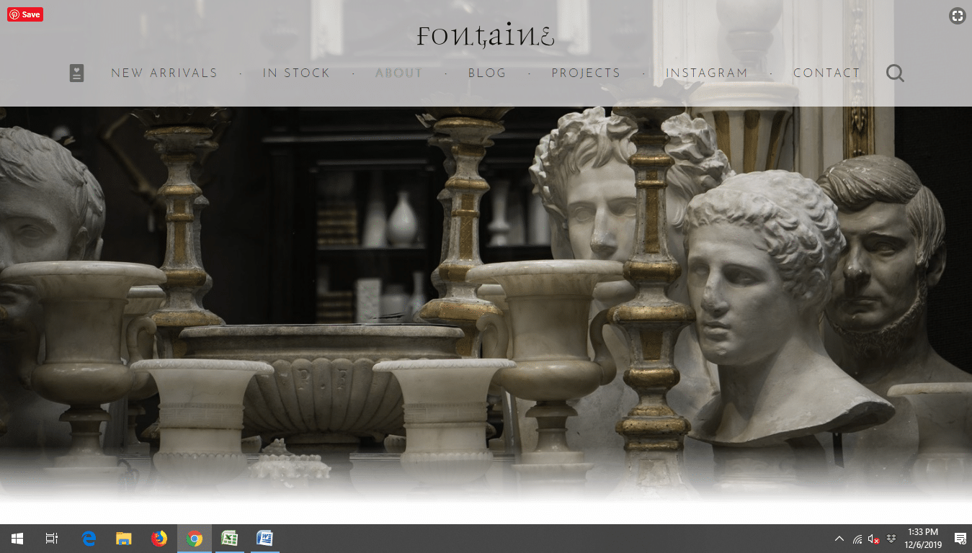Open the Fontaine logo homepage link

pos(486,35)
